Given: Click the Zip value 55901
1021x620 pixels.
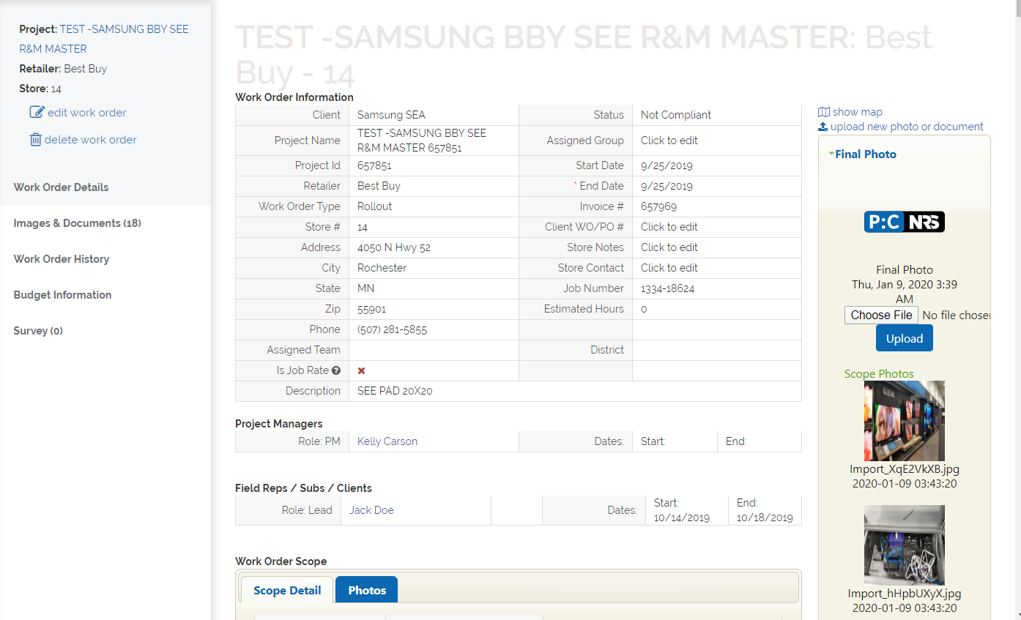Looking at the screenshot, I should click(371, 309).
